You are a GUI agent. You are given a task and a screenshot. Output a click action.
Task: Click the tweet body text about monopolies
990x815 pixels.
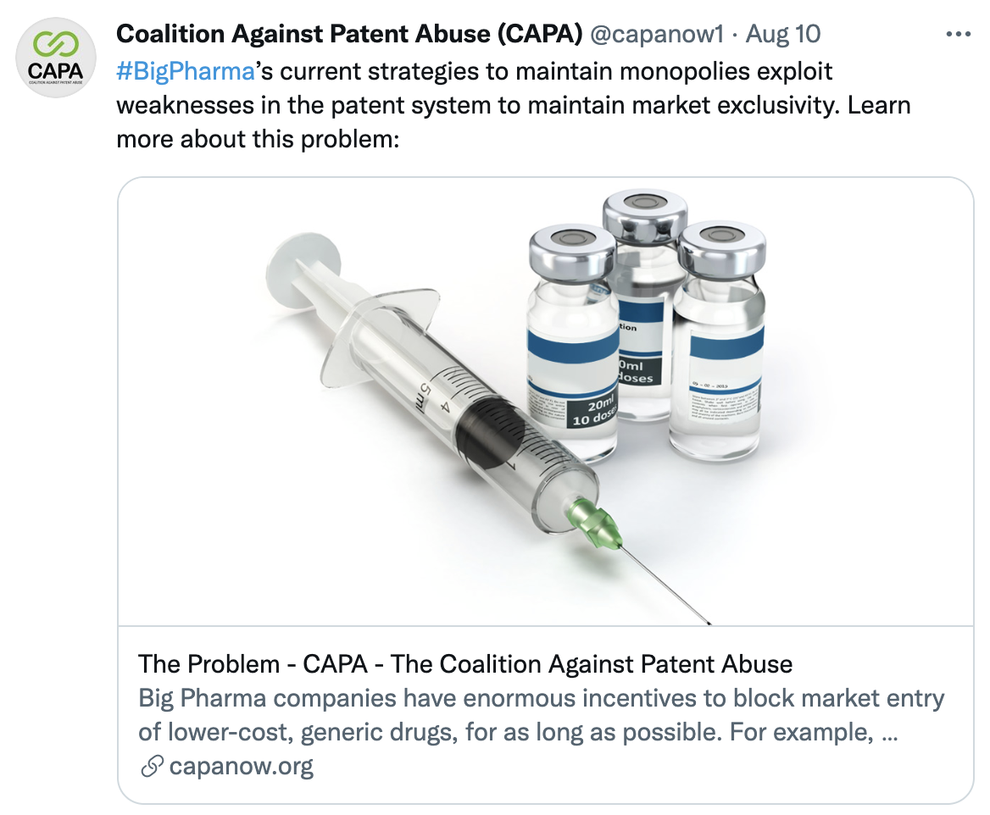tap(514, 105)
